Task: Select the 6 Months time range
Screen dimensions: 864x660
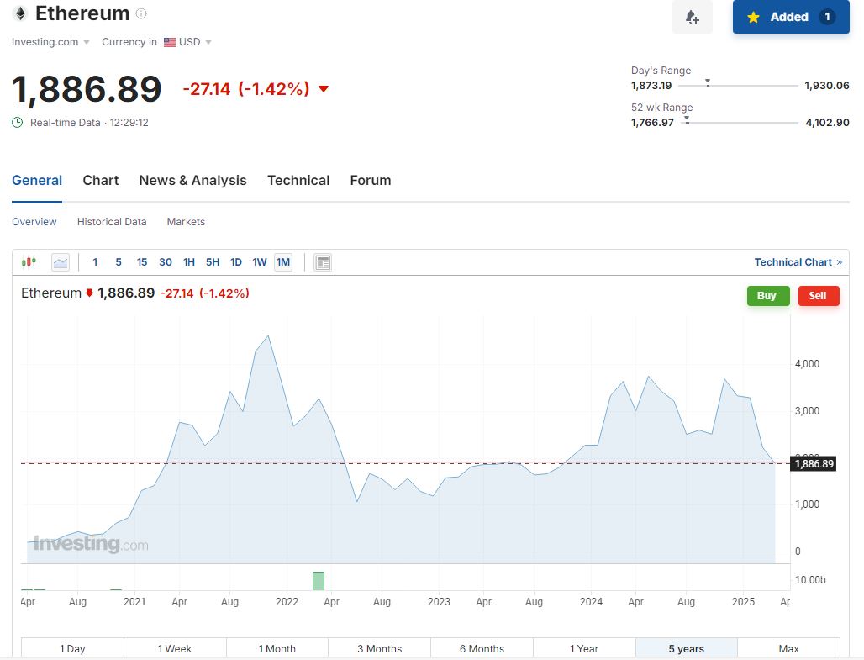Action: 482,648
